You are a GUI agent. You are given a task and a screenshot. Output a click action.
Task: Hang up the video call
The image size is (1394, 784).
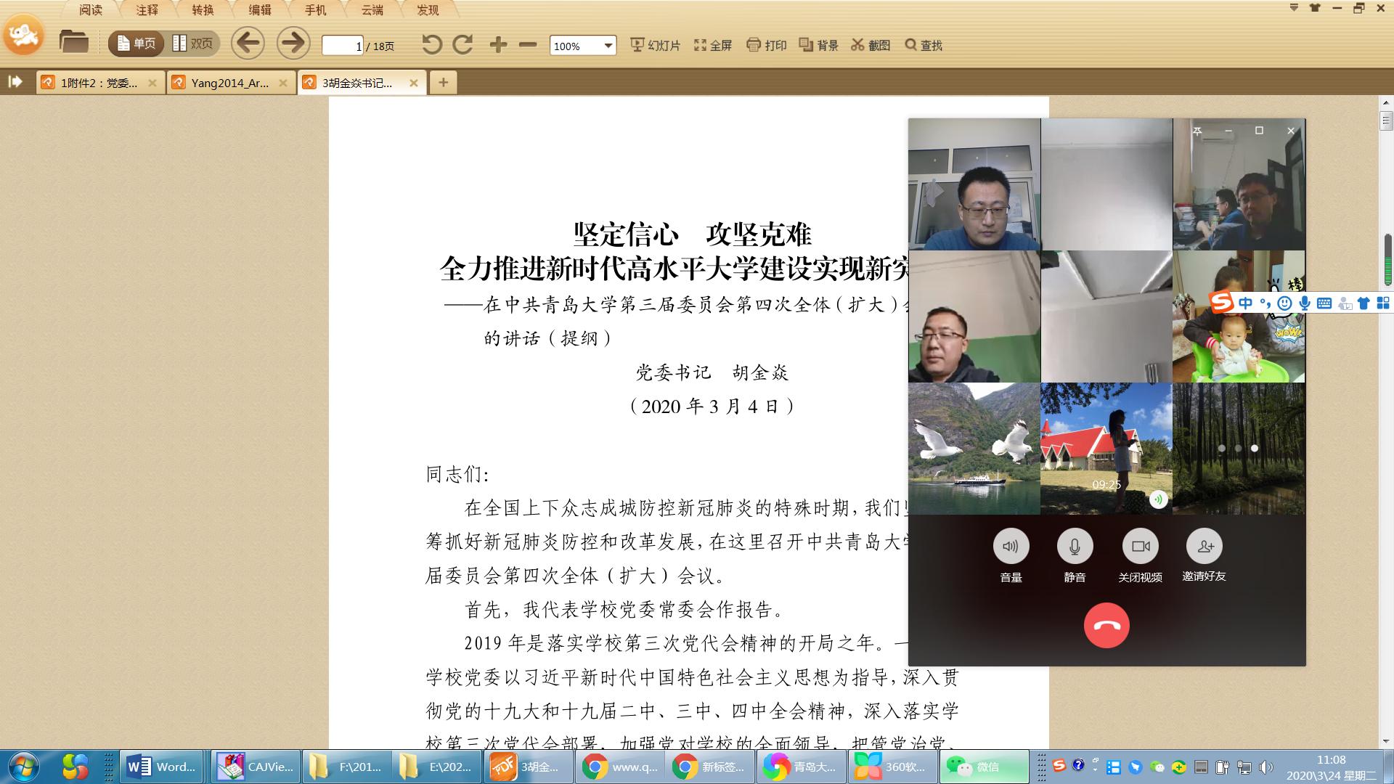pyautogui.click(x=1106, y=625)
